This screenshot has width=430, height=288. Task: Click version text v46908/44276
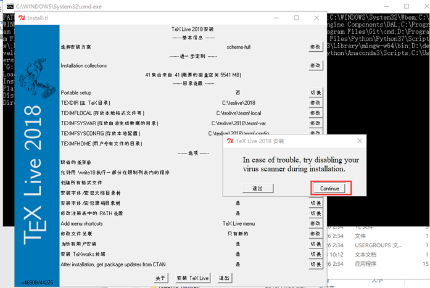coord(37,282)
